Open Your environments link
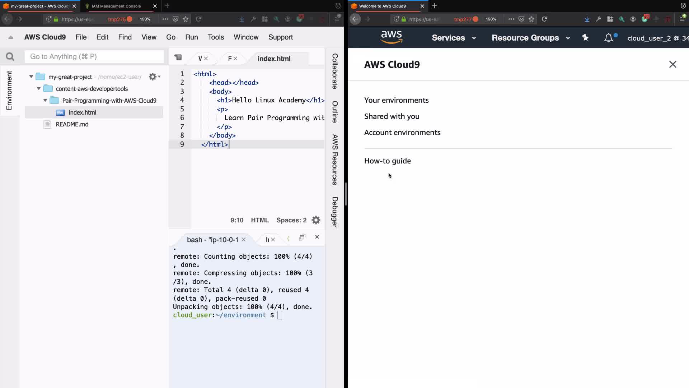This screenshot has height=388, width=689. tap(396, 100)
